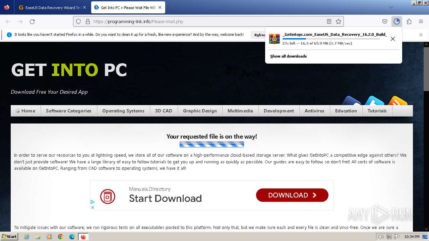Screen dimensions: 429x241
Task: Click the site padlock icon
Action: coord(88,21)
